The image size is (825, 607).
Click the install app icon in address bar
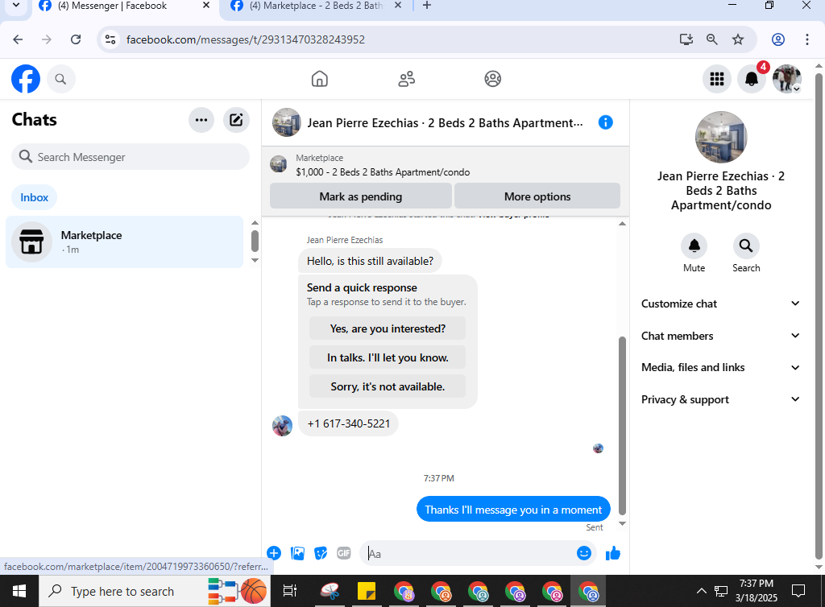[x=686, y=39]
